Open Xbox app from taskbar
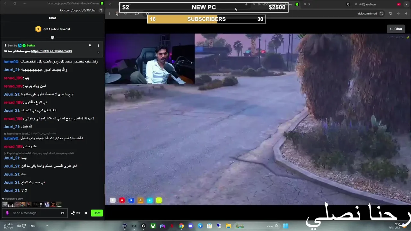This screenshot has height=231, width=411. pyautogui.click(x=153, y=226)
